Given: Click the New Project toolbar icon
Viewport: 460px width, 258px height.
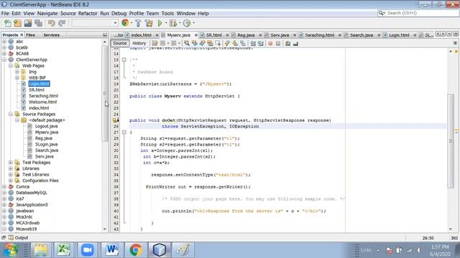Looking at the screenshot, I should [17, 23].
